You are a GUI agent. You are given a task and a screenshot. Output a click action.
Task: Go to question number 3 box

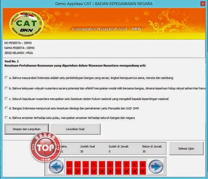pyautogui.click(x=86, y=165)
